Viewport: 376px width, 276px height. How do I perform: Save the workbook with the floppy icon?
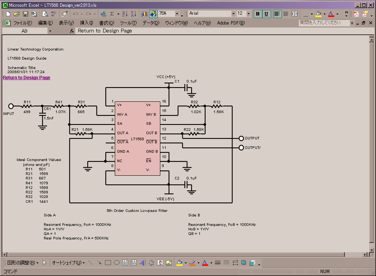(26, 14)
